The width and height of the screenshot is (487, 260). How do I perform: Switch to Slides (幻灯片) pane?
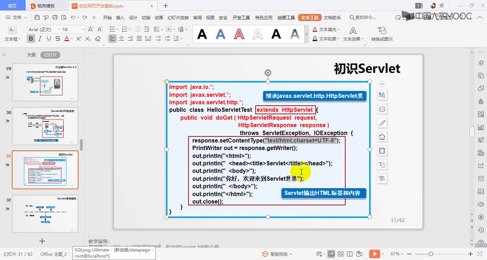[50, 55]
